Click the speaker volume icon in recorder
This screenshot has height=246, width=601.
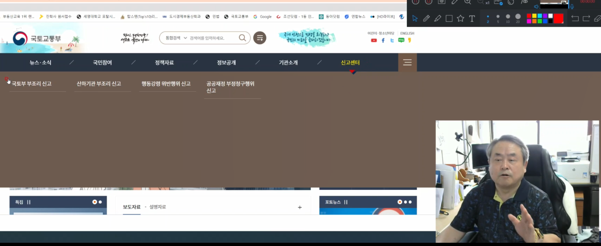(x=536, y=6)
